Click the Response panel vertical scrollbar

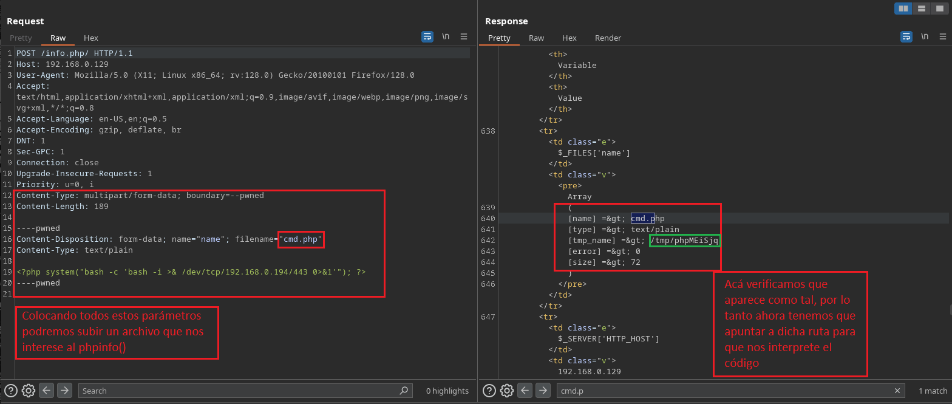pyautogui.click(x=950, y=310)
